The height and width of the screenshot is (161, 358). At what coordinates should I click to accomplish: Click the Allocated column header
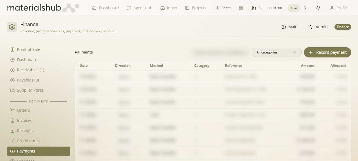pos(338,66)
